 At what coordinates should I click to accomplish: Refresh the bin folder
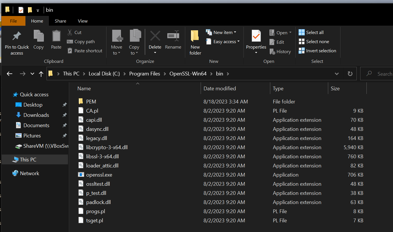[x=350, y=74]
